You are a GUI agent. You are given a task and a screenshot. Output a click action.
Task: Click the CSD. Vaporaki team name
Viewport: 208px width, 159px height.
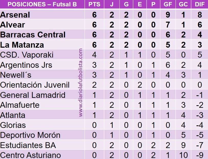pyautogui.click(x=27, y=55)
